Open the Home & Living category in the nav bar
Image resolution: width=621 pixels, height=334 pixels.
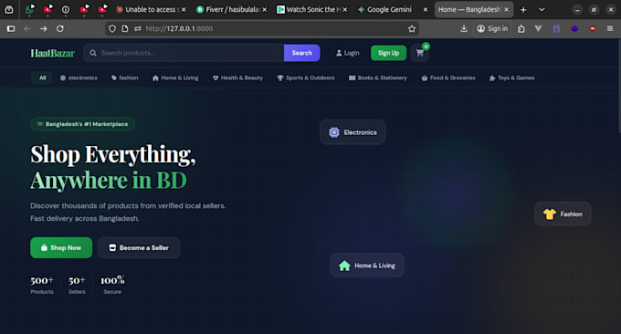coord(175,78)
